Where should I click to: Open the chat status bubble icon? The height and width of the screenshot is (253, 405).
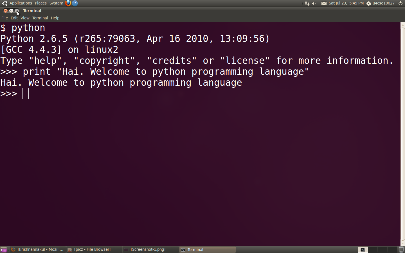(369, 3)
